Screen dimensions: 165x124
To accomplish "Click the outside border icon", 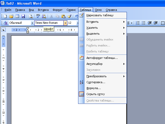I will 163,23.
